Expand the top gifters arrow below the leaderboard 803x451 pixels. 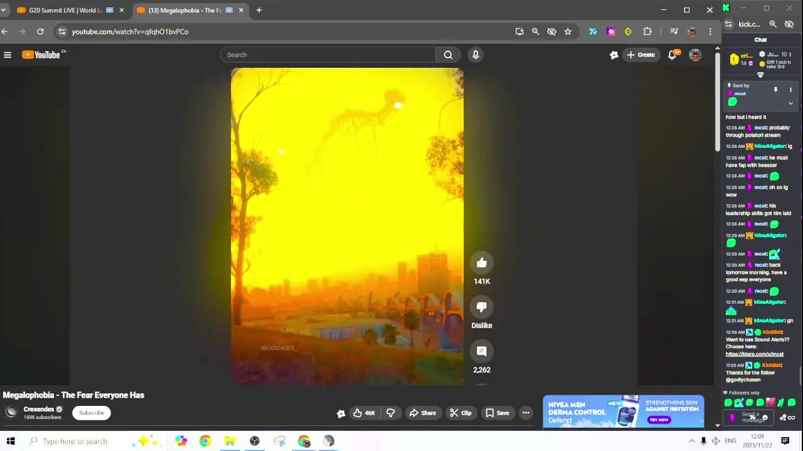click(760, 75)
